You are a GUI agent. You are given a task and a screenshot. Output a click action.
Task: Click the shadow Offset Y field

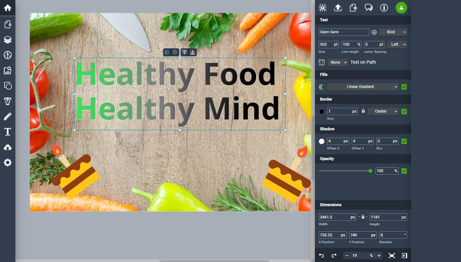(x=363, y=141)
